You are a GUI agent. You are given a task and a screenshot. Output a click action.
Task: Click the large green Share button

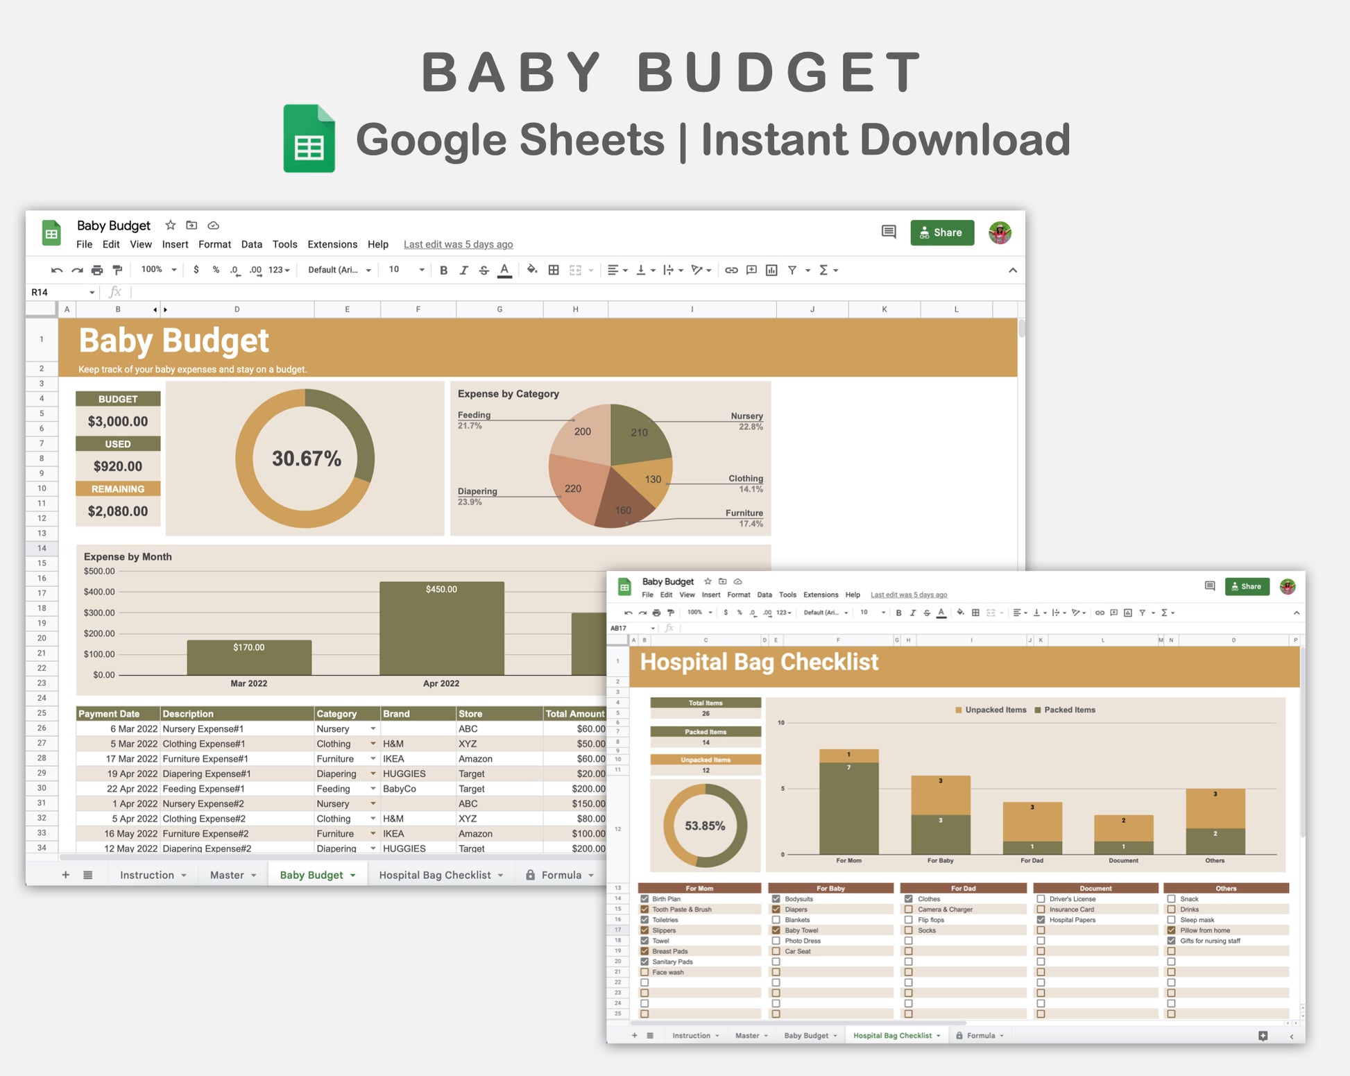pos(942,232)
